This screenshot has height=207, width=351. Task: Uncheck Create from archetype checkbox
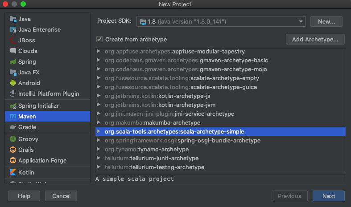pyautogui.click(x=99, y=39)
